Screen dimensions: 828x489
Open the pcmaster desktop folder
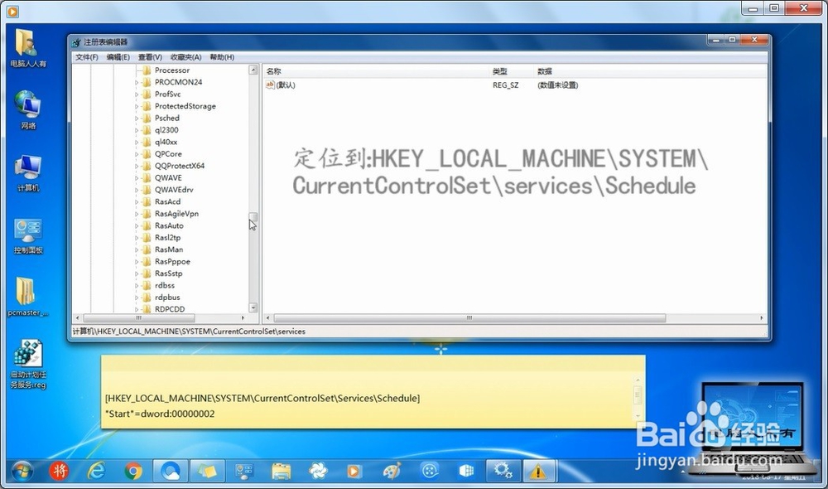click(x=27, y=297)
